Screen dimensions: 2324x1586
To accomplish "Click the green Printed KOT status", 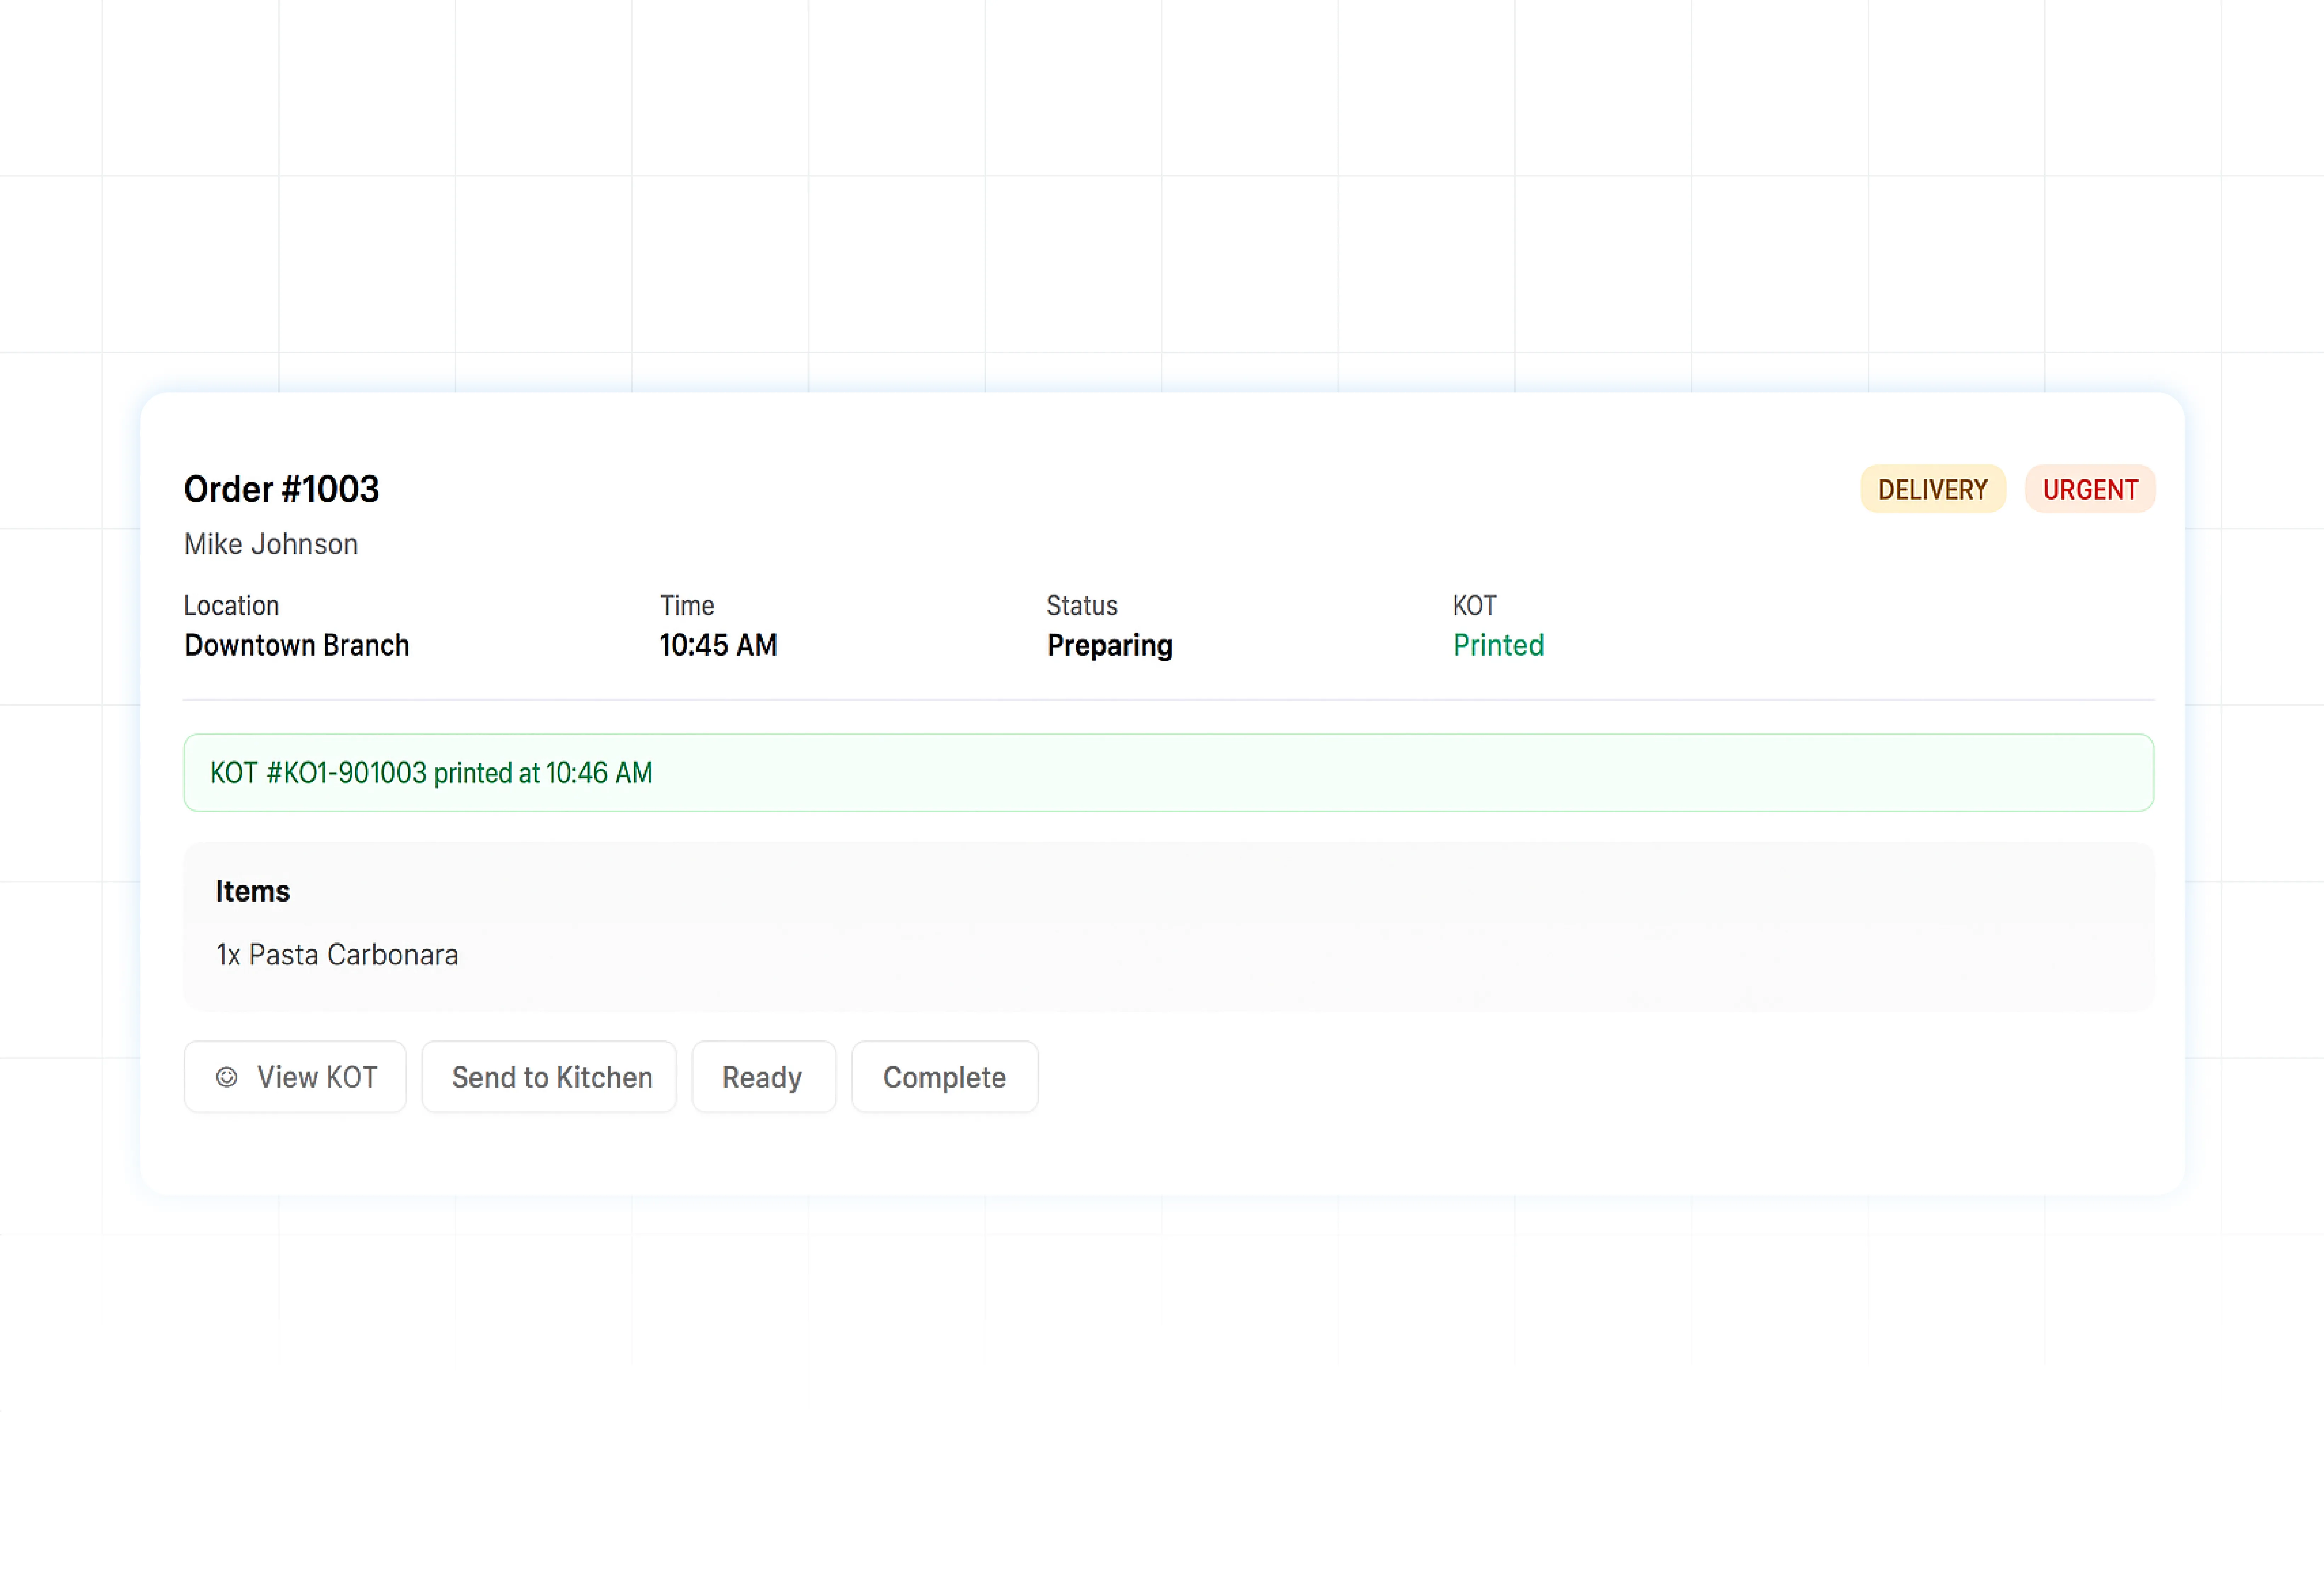I will (1498, 646).
